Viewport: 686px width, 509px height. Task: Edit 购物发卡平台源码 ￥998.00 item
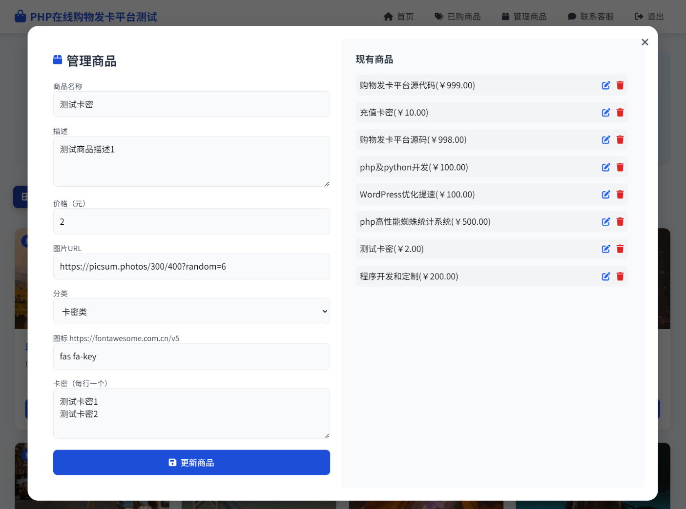pyautogui.click(x=606, y=140)
